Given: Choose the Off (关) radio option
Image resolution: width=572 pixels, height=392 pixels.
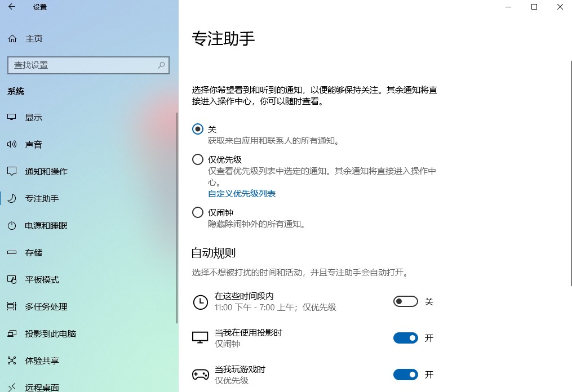Looking at the screenshot, I should point(198,129).
